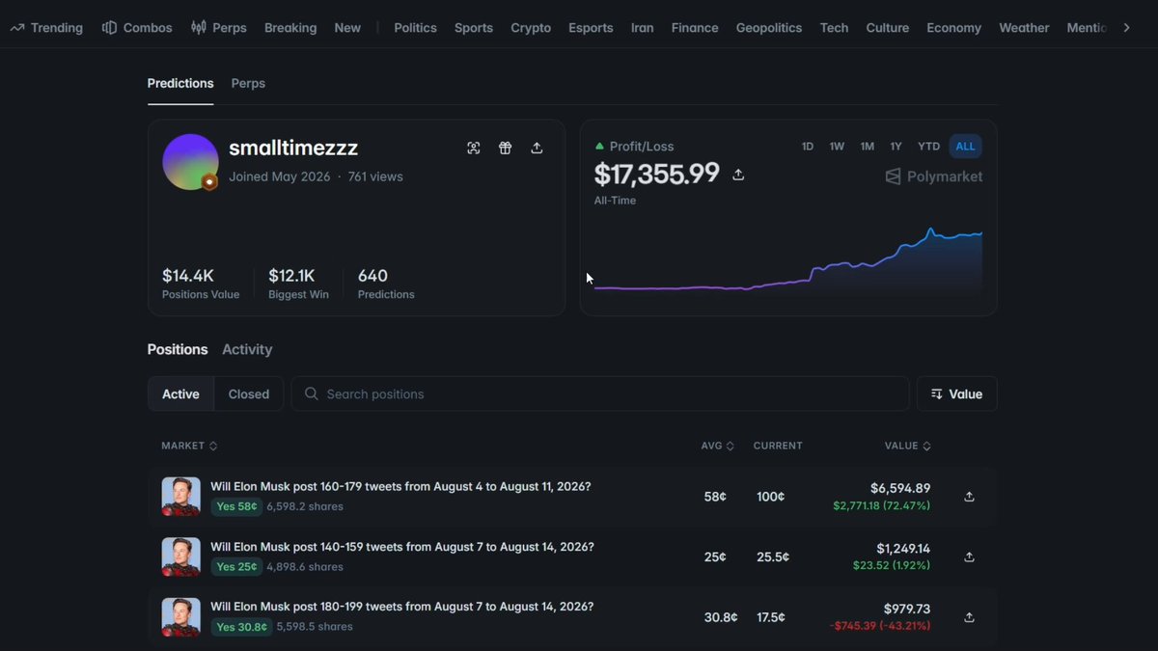Sort positions by MARKET column
Screen dimensions: 1158x651
point(189,446)
